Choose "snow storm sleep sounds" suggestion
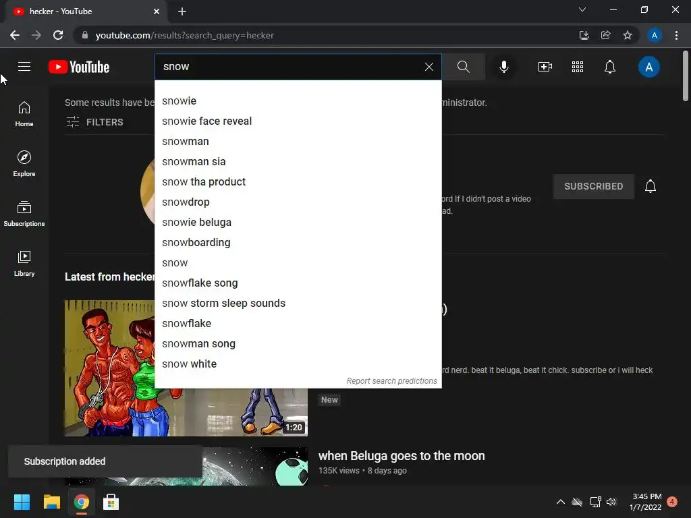The width and height of the screenshot is (691, 518). point(298,304)
